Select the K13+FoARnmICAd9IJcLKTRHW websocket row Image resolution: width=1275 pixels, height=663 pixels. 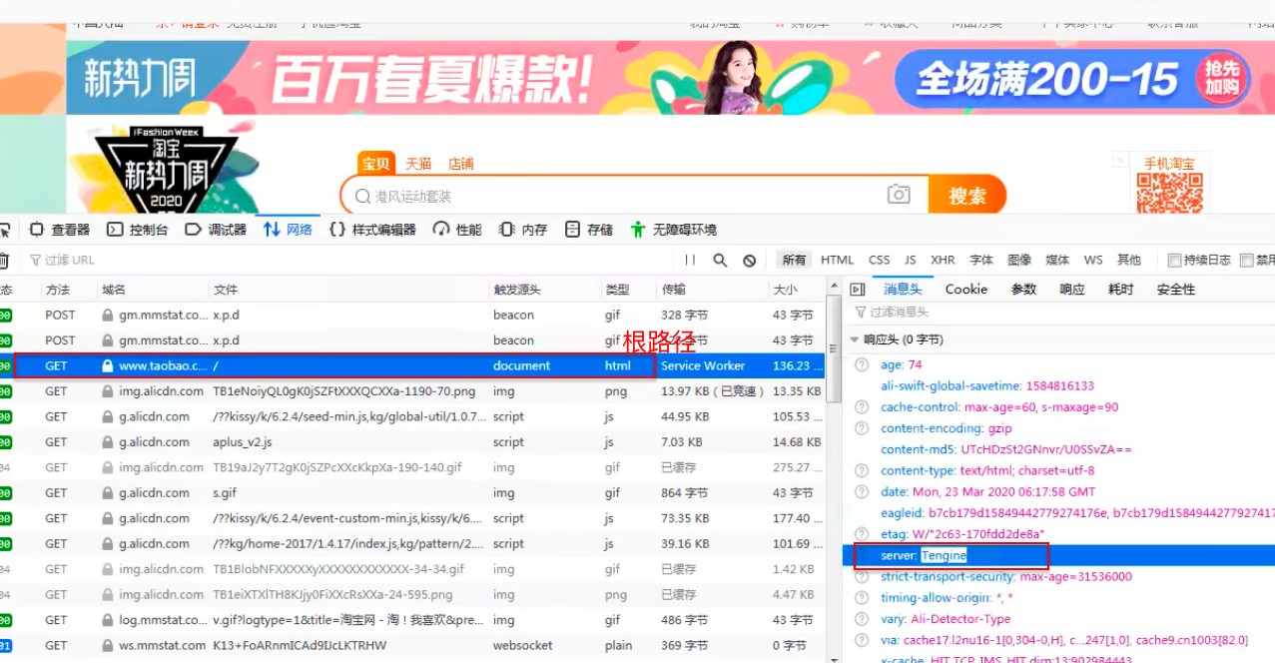tap(413, 646)
